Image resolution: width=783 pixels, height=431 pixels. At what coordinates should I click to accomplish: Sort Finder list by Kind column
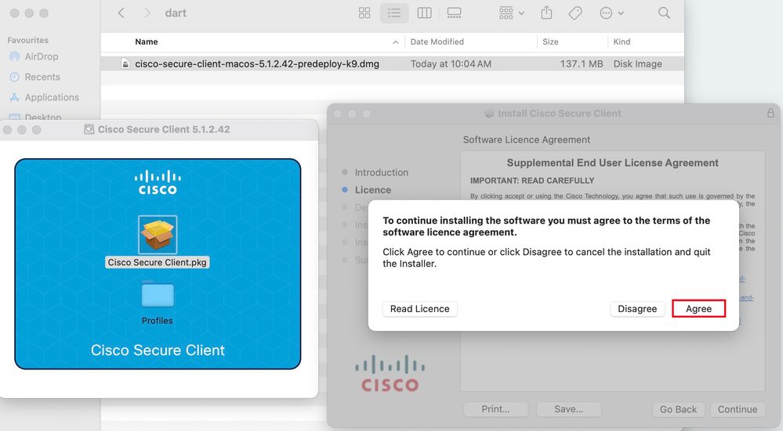(x=622, y=42)
